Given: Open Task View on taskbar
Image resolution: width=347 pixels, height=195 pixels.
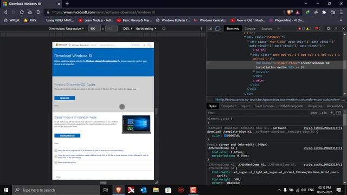Looking at the screenshot, I should (x=106, y=190).
